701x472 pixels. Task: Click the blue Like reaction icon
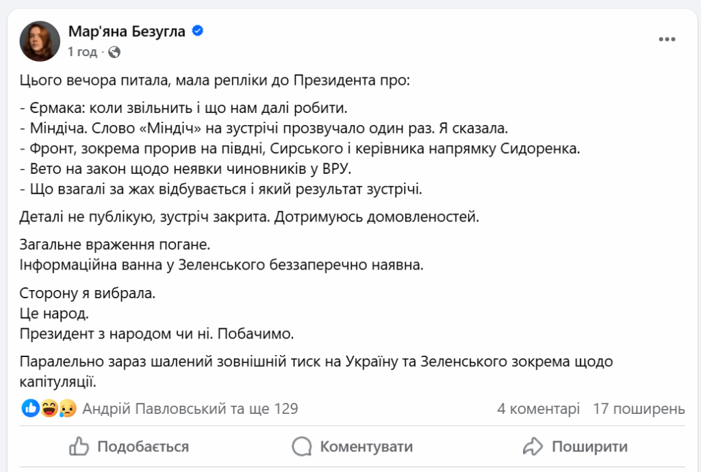pyautogui.click(x=31, y=409)
